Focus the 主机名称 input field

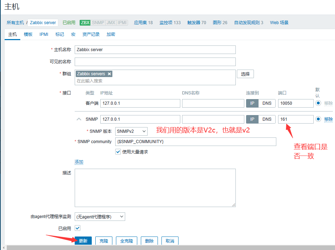point(155,50)
